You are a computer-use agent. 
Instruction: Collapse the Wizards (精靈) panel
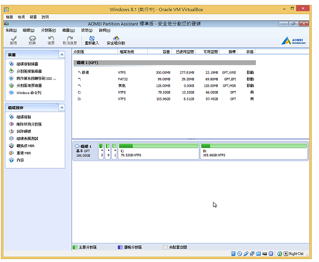[62, 55]
